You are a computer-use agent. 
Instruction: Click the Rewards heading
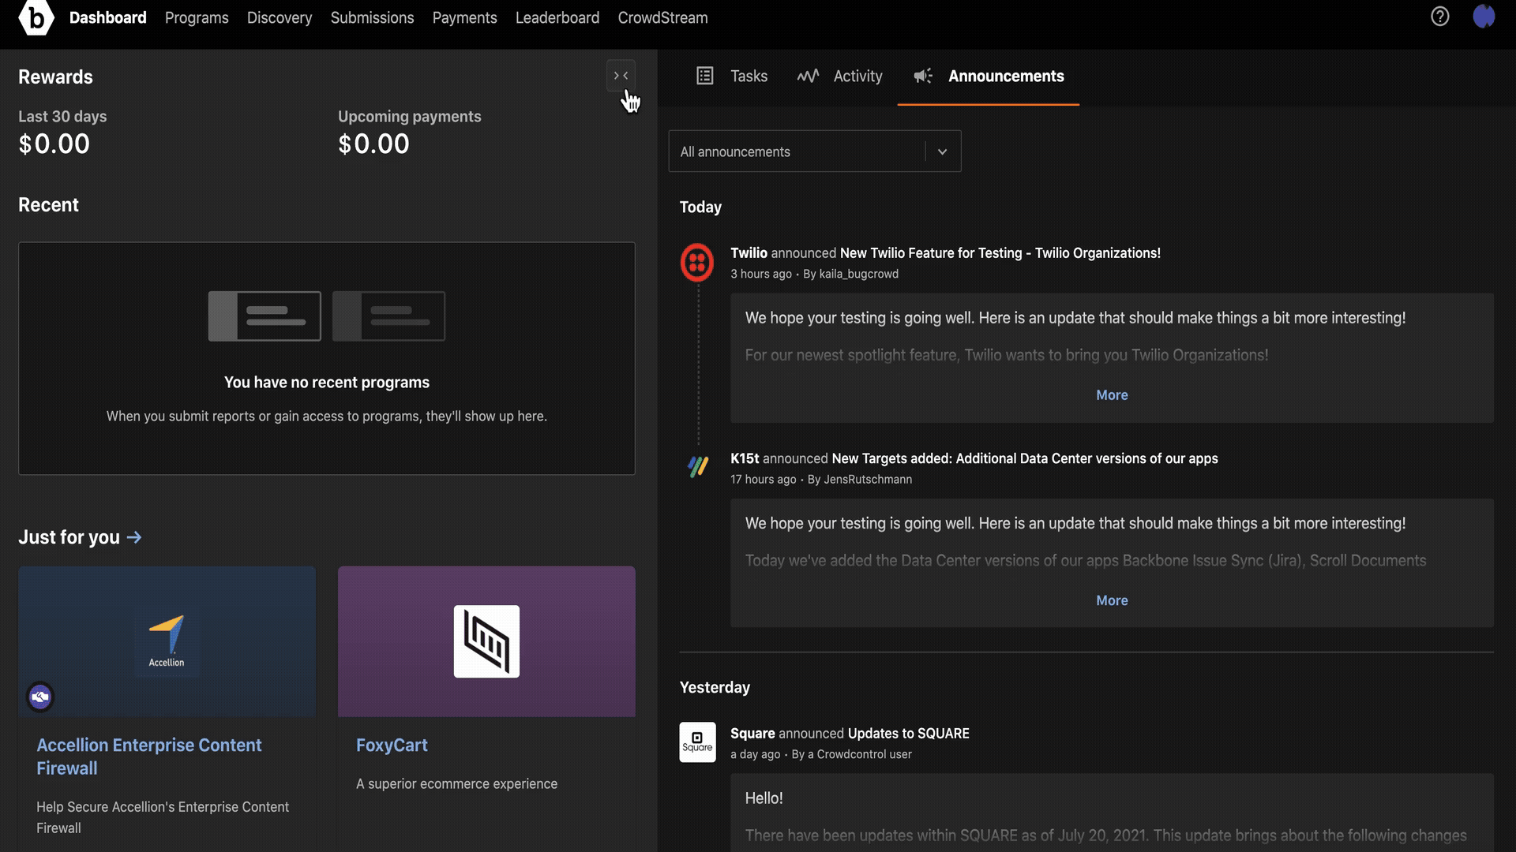tap(55, 77)
